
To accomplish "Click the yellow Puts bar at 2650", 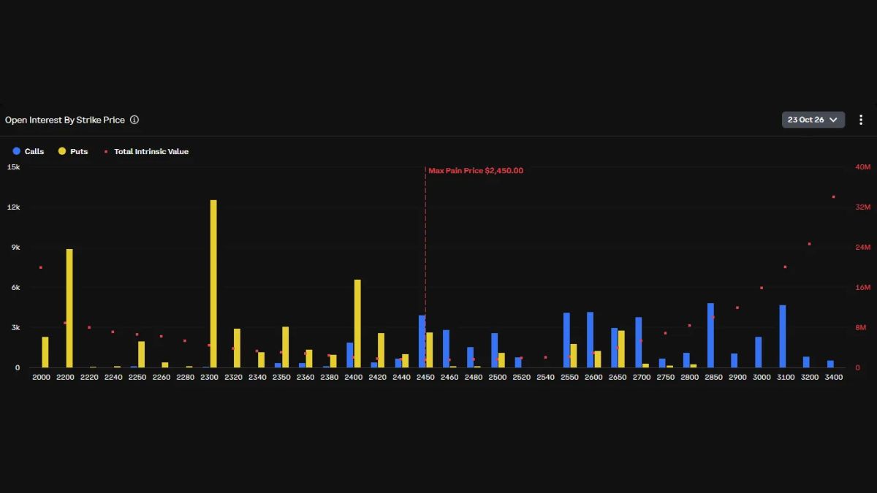I will pyautogui.click(x=621, y=349).
